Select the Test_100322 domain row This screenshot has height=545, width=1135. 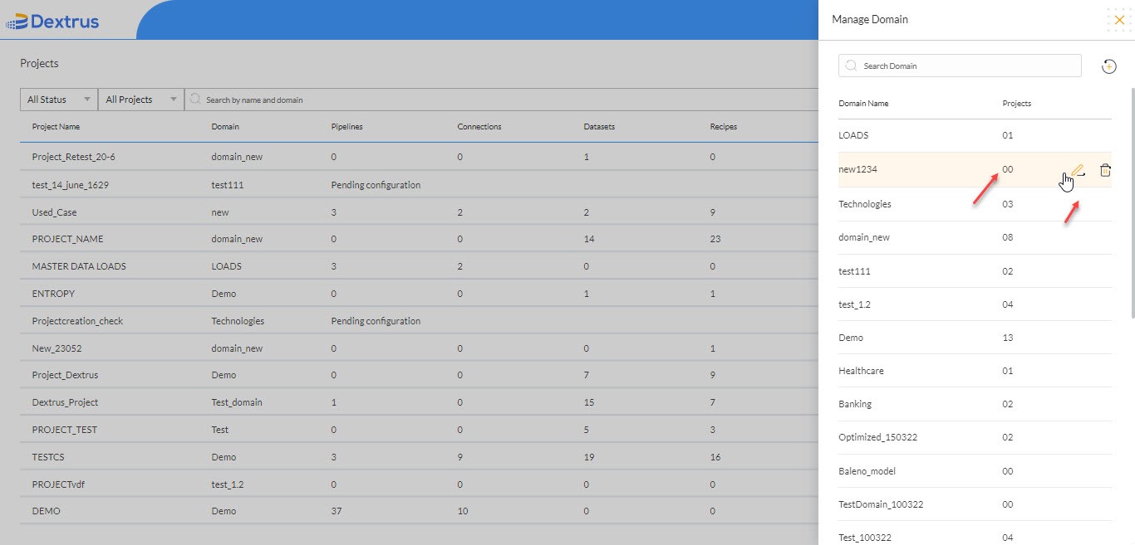point(975,533)
